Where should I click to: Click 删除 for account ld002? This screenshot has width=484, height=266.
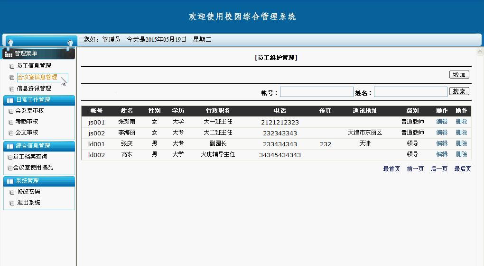(x=462, y=154)
